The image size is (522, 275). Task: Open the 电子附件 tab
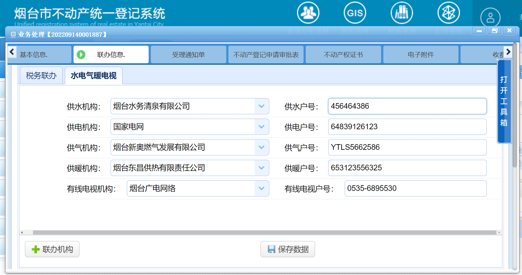pyautogui.click(x=420, y=55)
